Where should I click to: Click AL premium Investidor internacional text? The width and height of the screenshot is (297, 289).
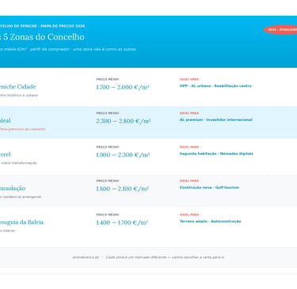(x=216, y=120)
